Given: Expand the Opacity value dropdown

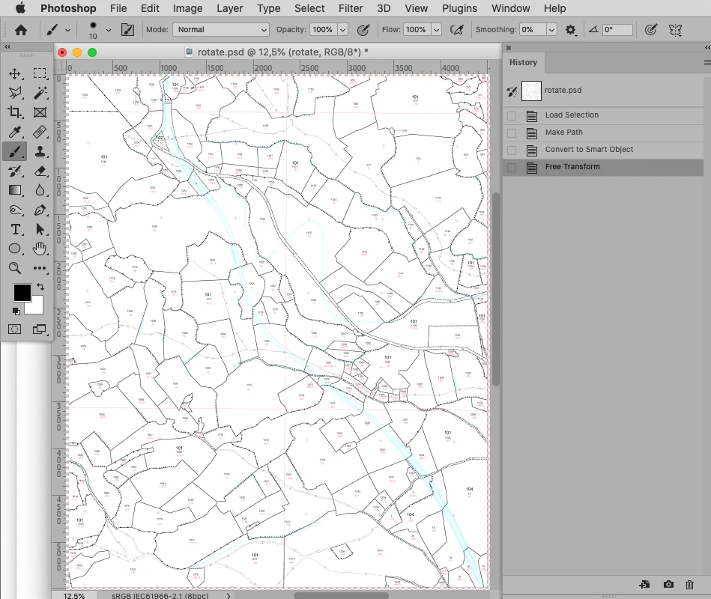Looking at the screenshot, I should 343,30.
